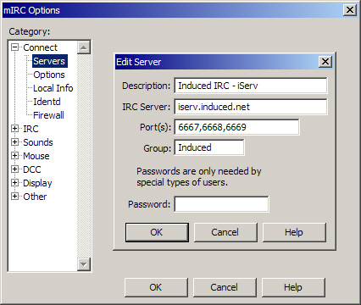Viewport: 361px width, 305px height.
Task: Close the mIRC Options window
Action: [x=350, y=10]
